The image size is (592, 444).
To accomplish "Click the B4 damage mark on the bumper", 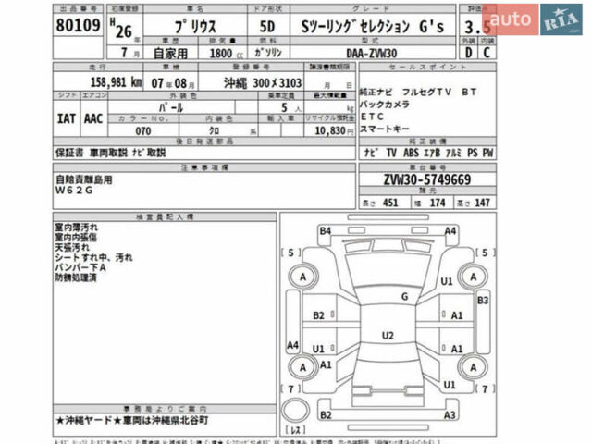I will pyautogui.click(x=325, y=230).
